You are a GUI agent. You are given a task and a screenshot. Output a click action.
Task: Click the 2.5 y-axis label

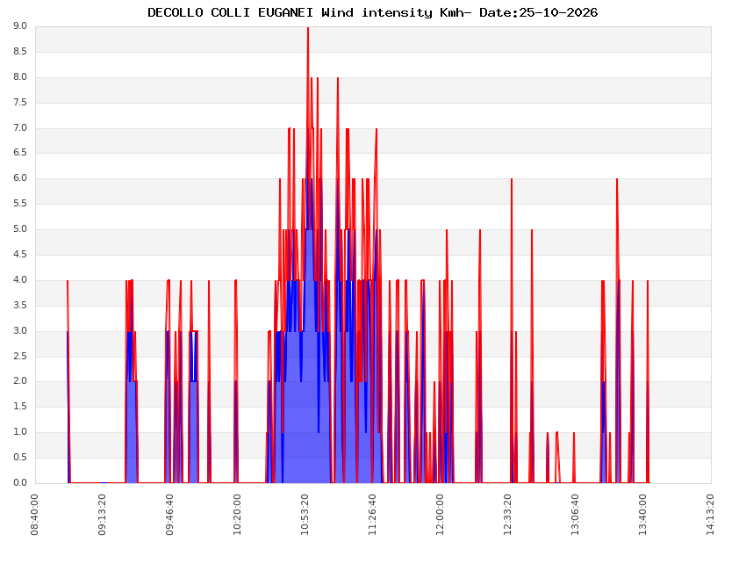click(x=20, y=357)
